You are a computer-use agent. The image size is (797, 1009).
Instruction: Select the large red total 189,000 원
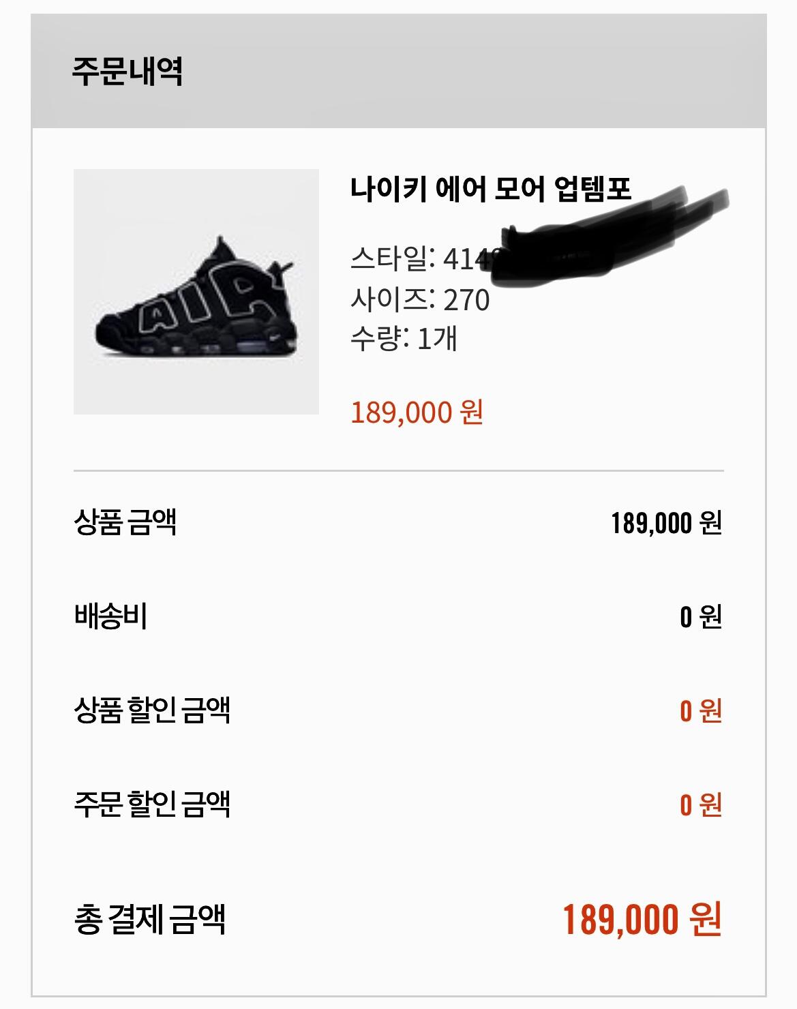click(x=642, y=920)
